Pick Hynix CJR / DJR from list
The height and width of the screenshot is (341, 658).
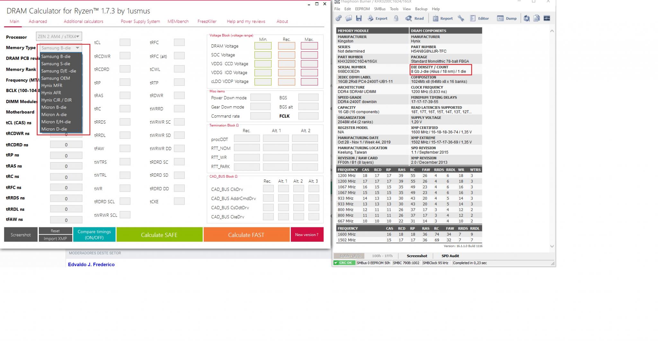(61, 100)
